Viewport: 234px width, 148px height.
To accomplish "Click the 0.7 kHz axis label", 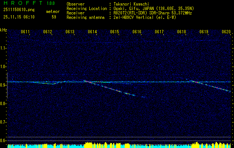I will point(3,122).
